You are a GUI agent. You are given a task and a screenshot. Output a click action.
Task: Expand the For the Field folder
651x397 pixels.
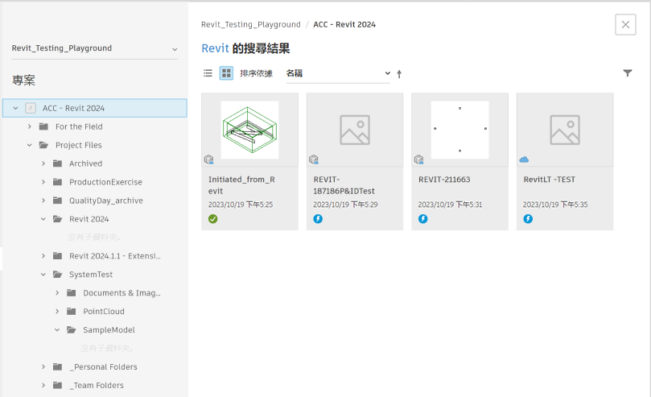[x=30, y=126]
